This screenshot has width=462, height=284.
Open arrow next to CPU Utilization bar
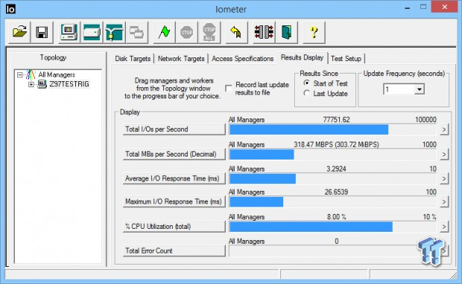pyautogui.click(x=444, y=227)
